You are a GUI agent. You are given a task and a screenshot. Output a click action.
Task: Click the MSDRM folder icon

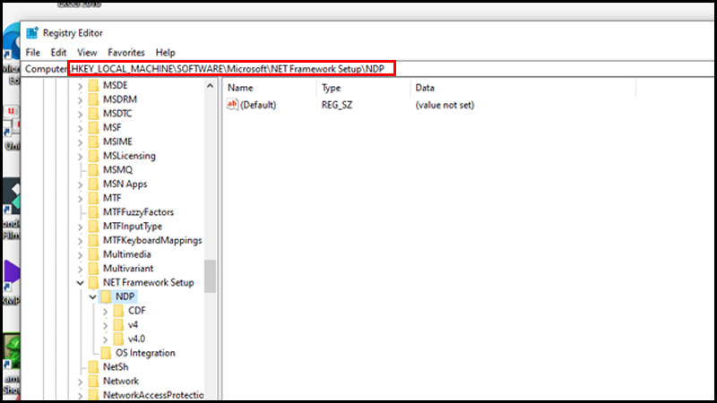click(x=93, y=99)
